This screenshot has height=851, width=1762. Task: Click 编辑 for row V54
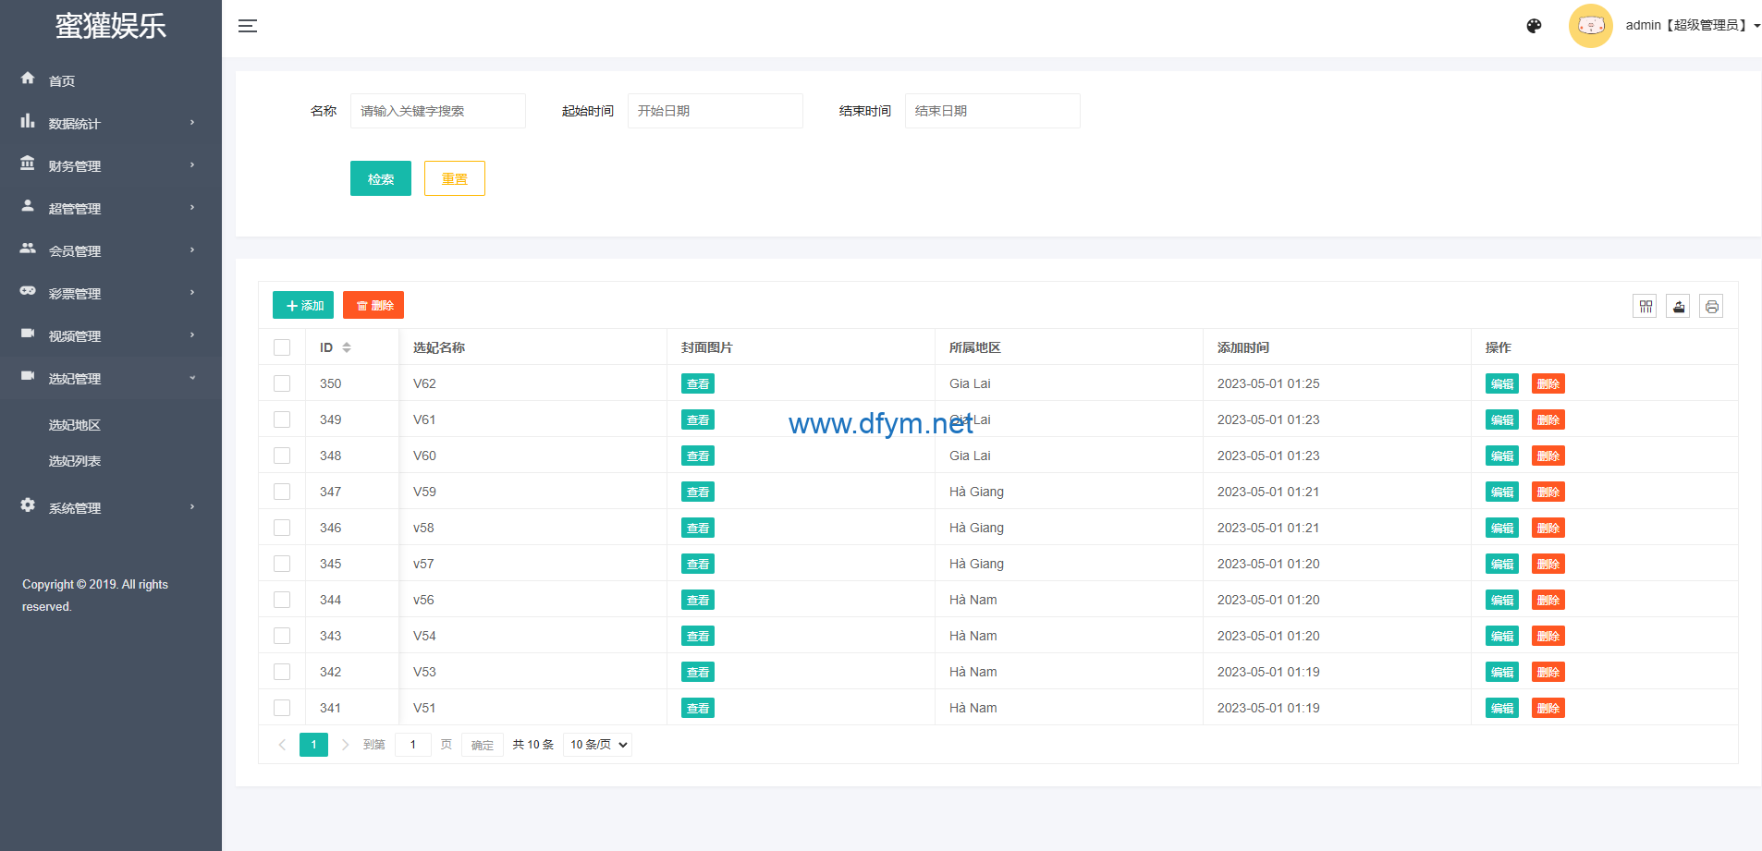(1502, 636)
